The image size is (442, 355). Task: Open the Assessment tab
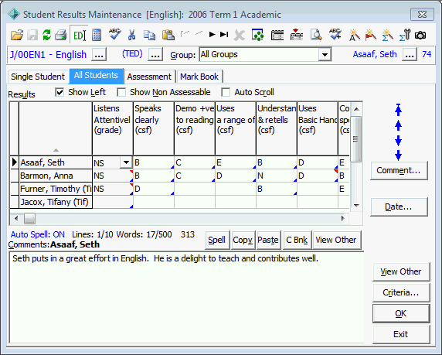[x=149, y=77]
